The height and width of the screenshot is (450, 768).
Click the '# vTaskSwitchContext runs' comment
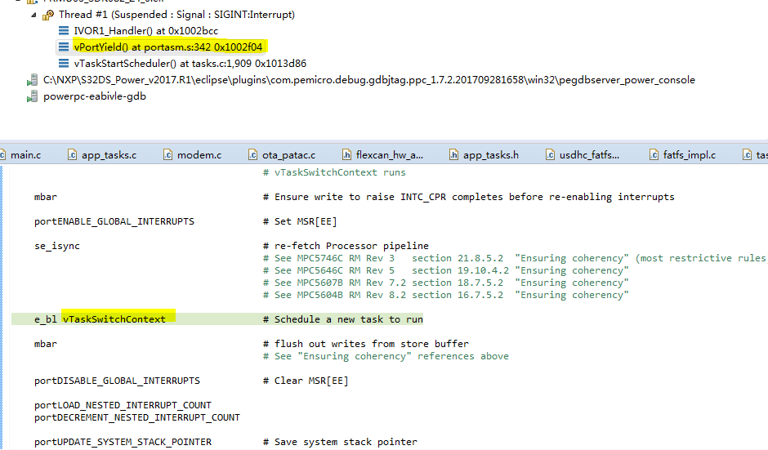334,172
